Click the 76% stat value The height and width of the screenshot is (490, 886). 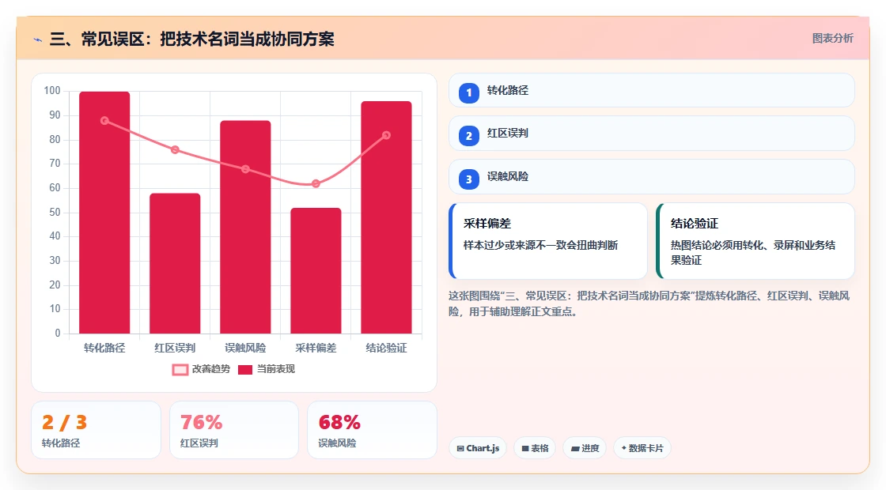click(201, 422)
